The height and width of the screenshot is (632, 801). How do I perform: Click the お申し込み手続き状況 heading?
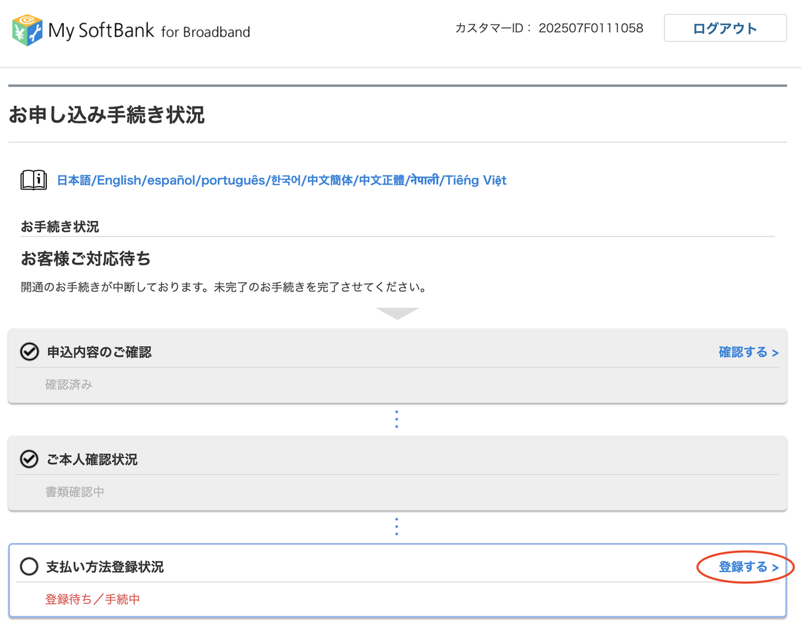click(x=106, y=115)
